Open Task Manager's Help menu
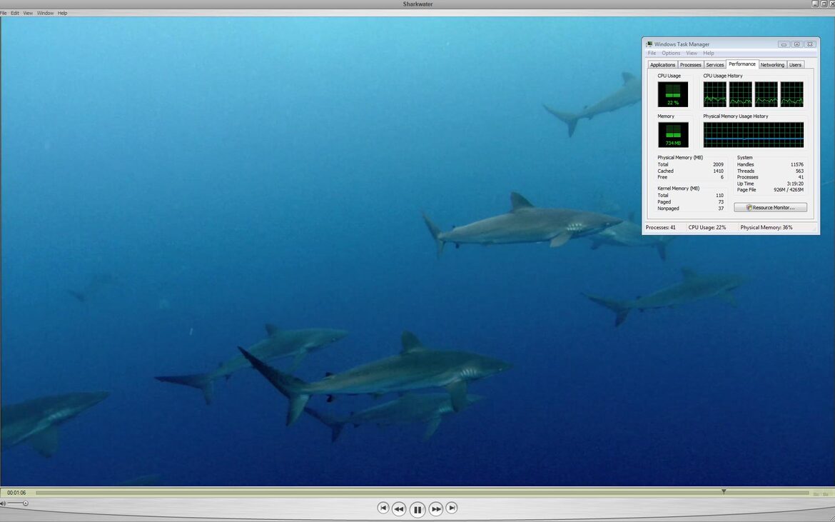 (x=708, y=54)
